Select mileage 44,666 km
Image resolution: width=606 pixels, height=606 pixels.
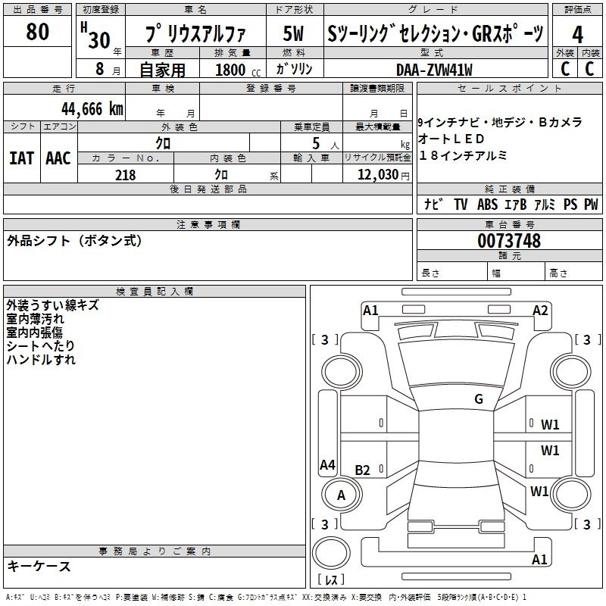[x=92, y=109]
